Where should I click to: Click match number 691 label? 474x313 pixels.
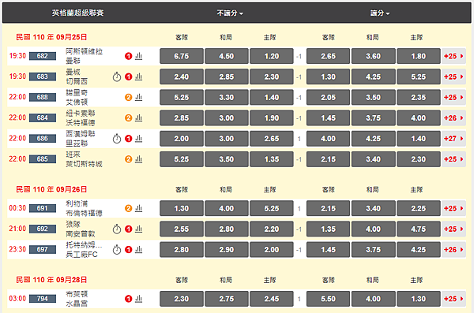[43, 208]
